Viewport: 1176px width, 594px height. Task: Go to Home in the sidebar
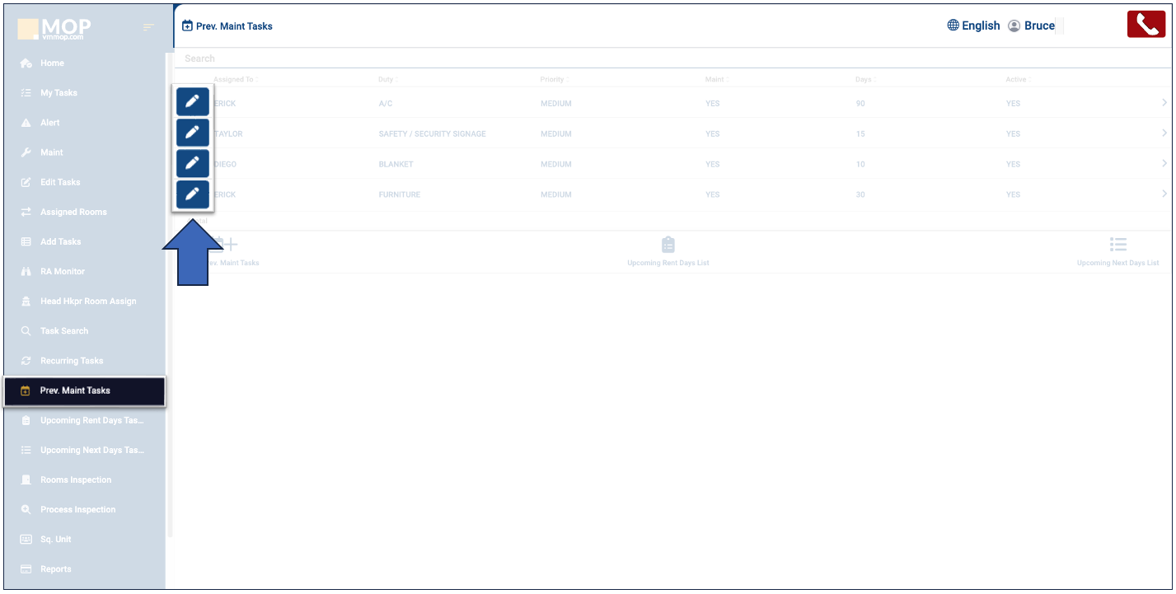click(x=52, y=63)
